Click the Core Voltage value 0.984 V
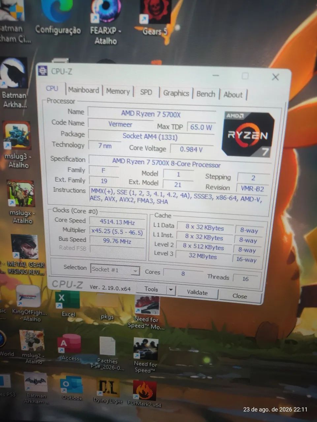The height and width of the screenshot is (422, 317). click(191, 149)
